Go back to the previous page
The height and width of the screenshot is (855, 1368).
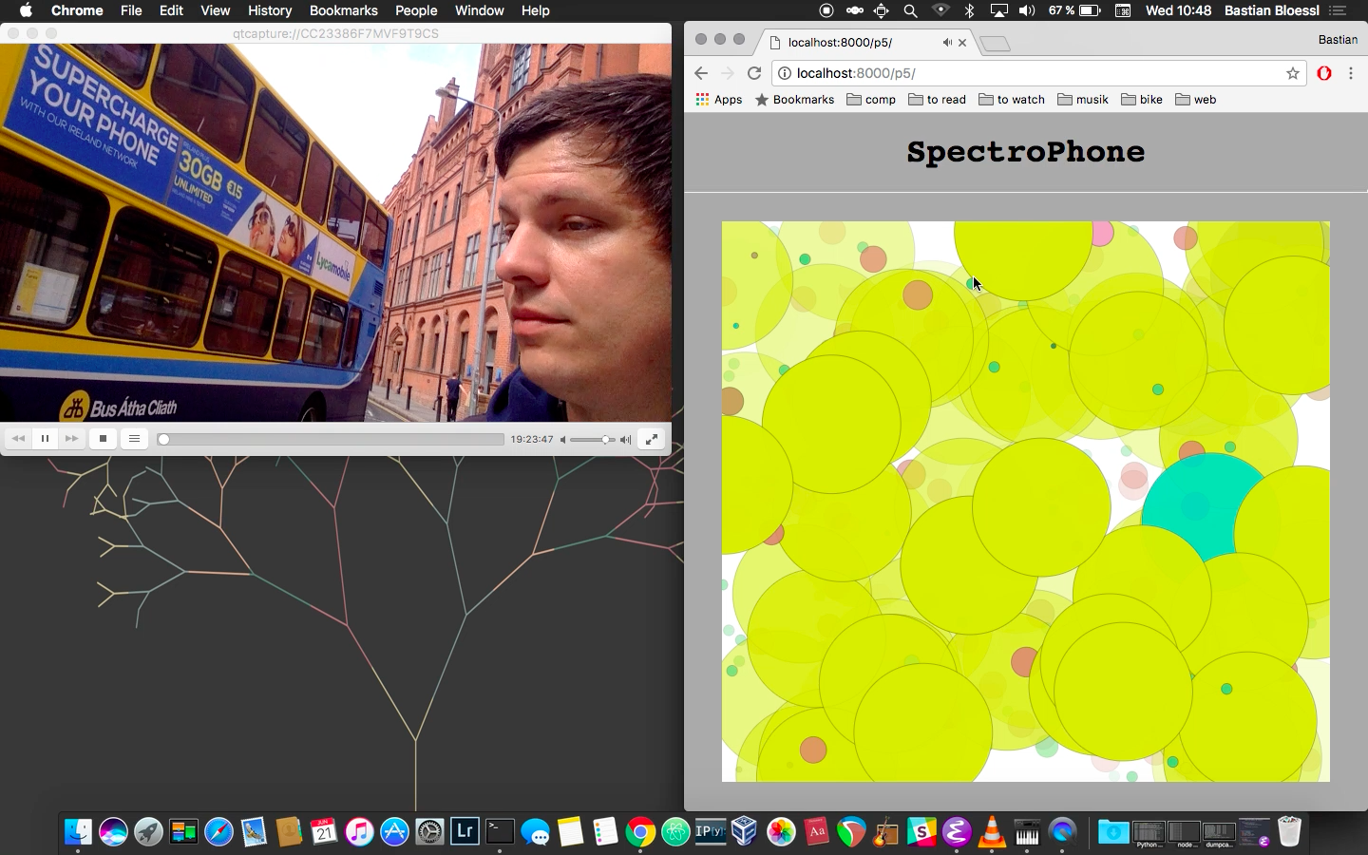pos(701,73)
